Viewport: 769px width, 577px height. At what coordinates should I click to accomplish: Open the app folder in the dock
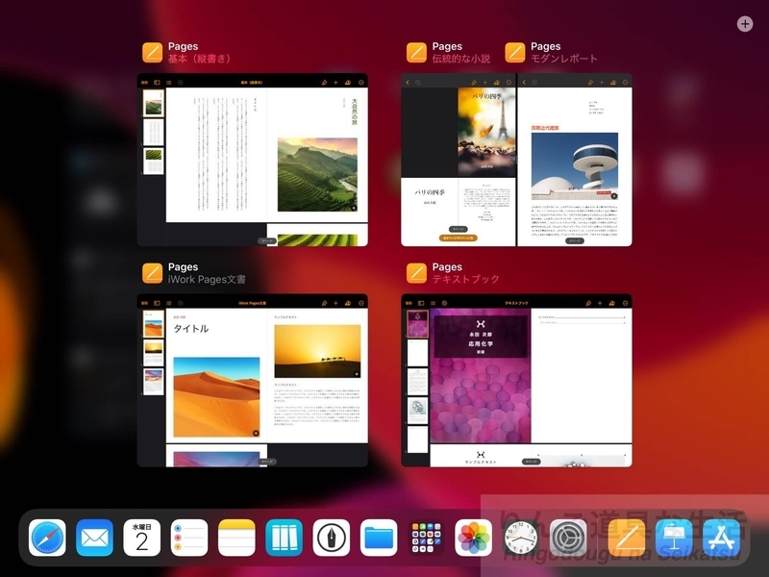426,538
